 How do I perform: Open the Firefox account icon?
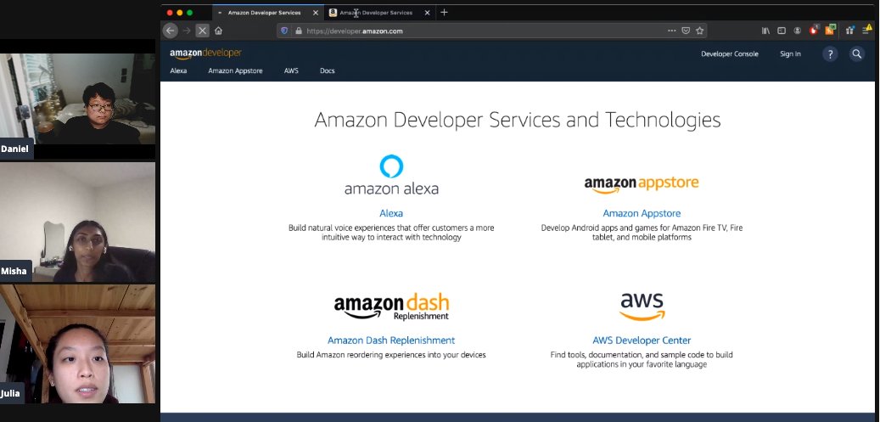tap(798, 31)
